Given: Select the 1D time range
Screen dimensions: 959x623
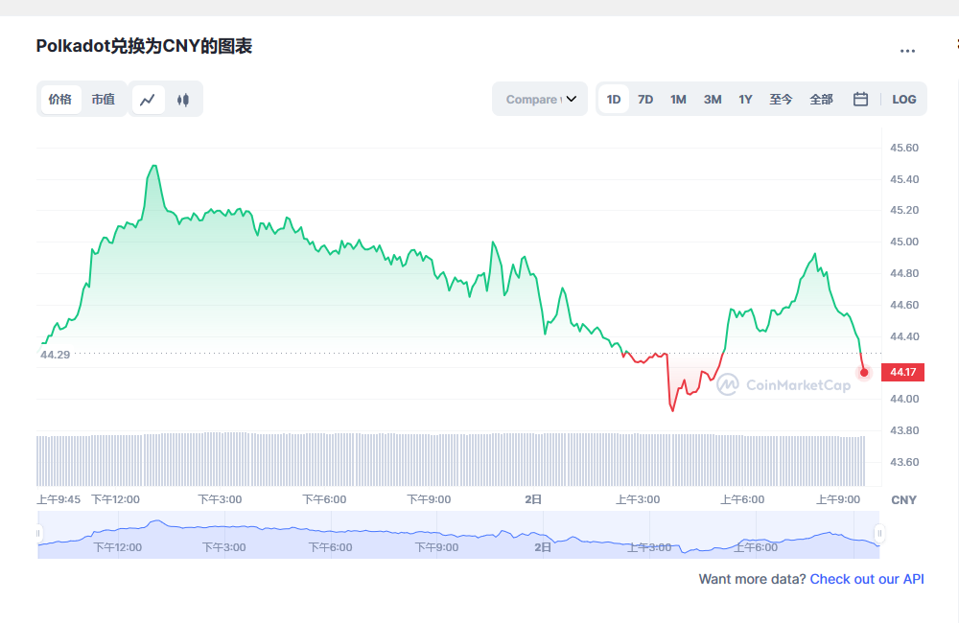Looking at the screenshot, I should (x=614, y=100).
